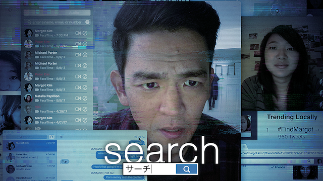Start video call on Peter Kim 5/10/17 row
The width and height of the screenshot is (323, 181).
point(78,44)
